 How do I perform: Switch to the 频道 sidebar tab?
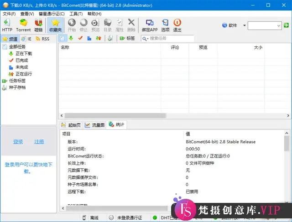point(10,39)
